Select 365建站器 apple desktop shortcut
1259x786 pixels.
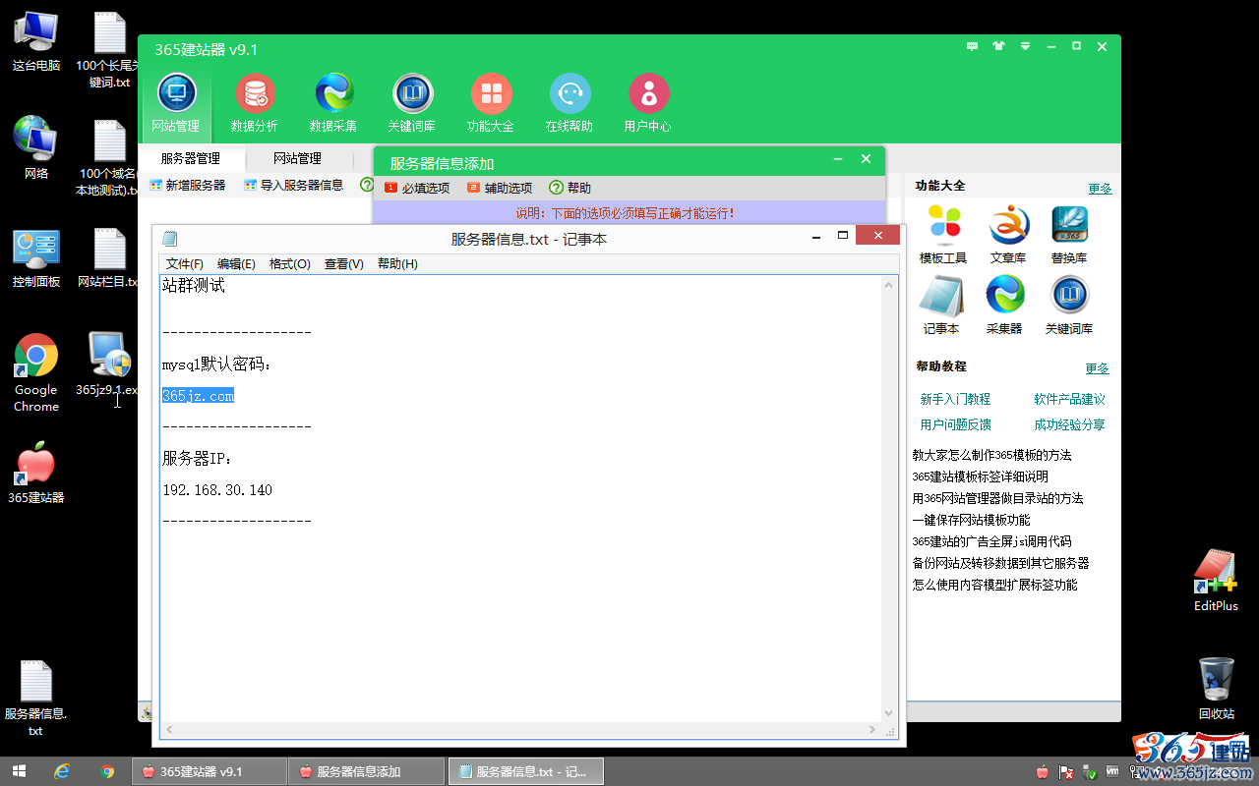pos(36,473)
